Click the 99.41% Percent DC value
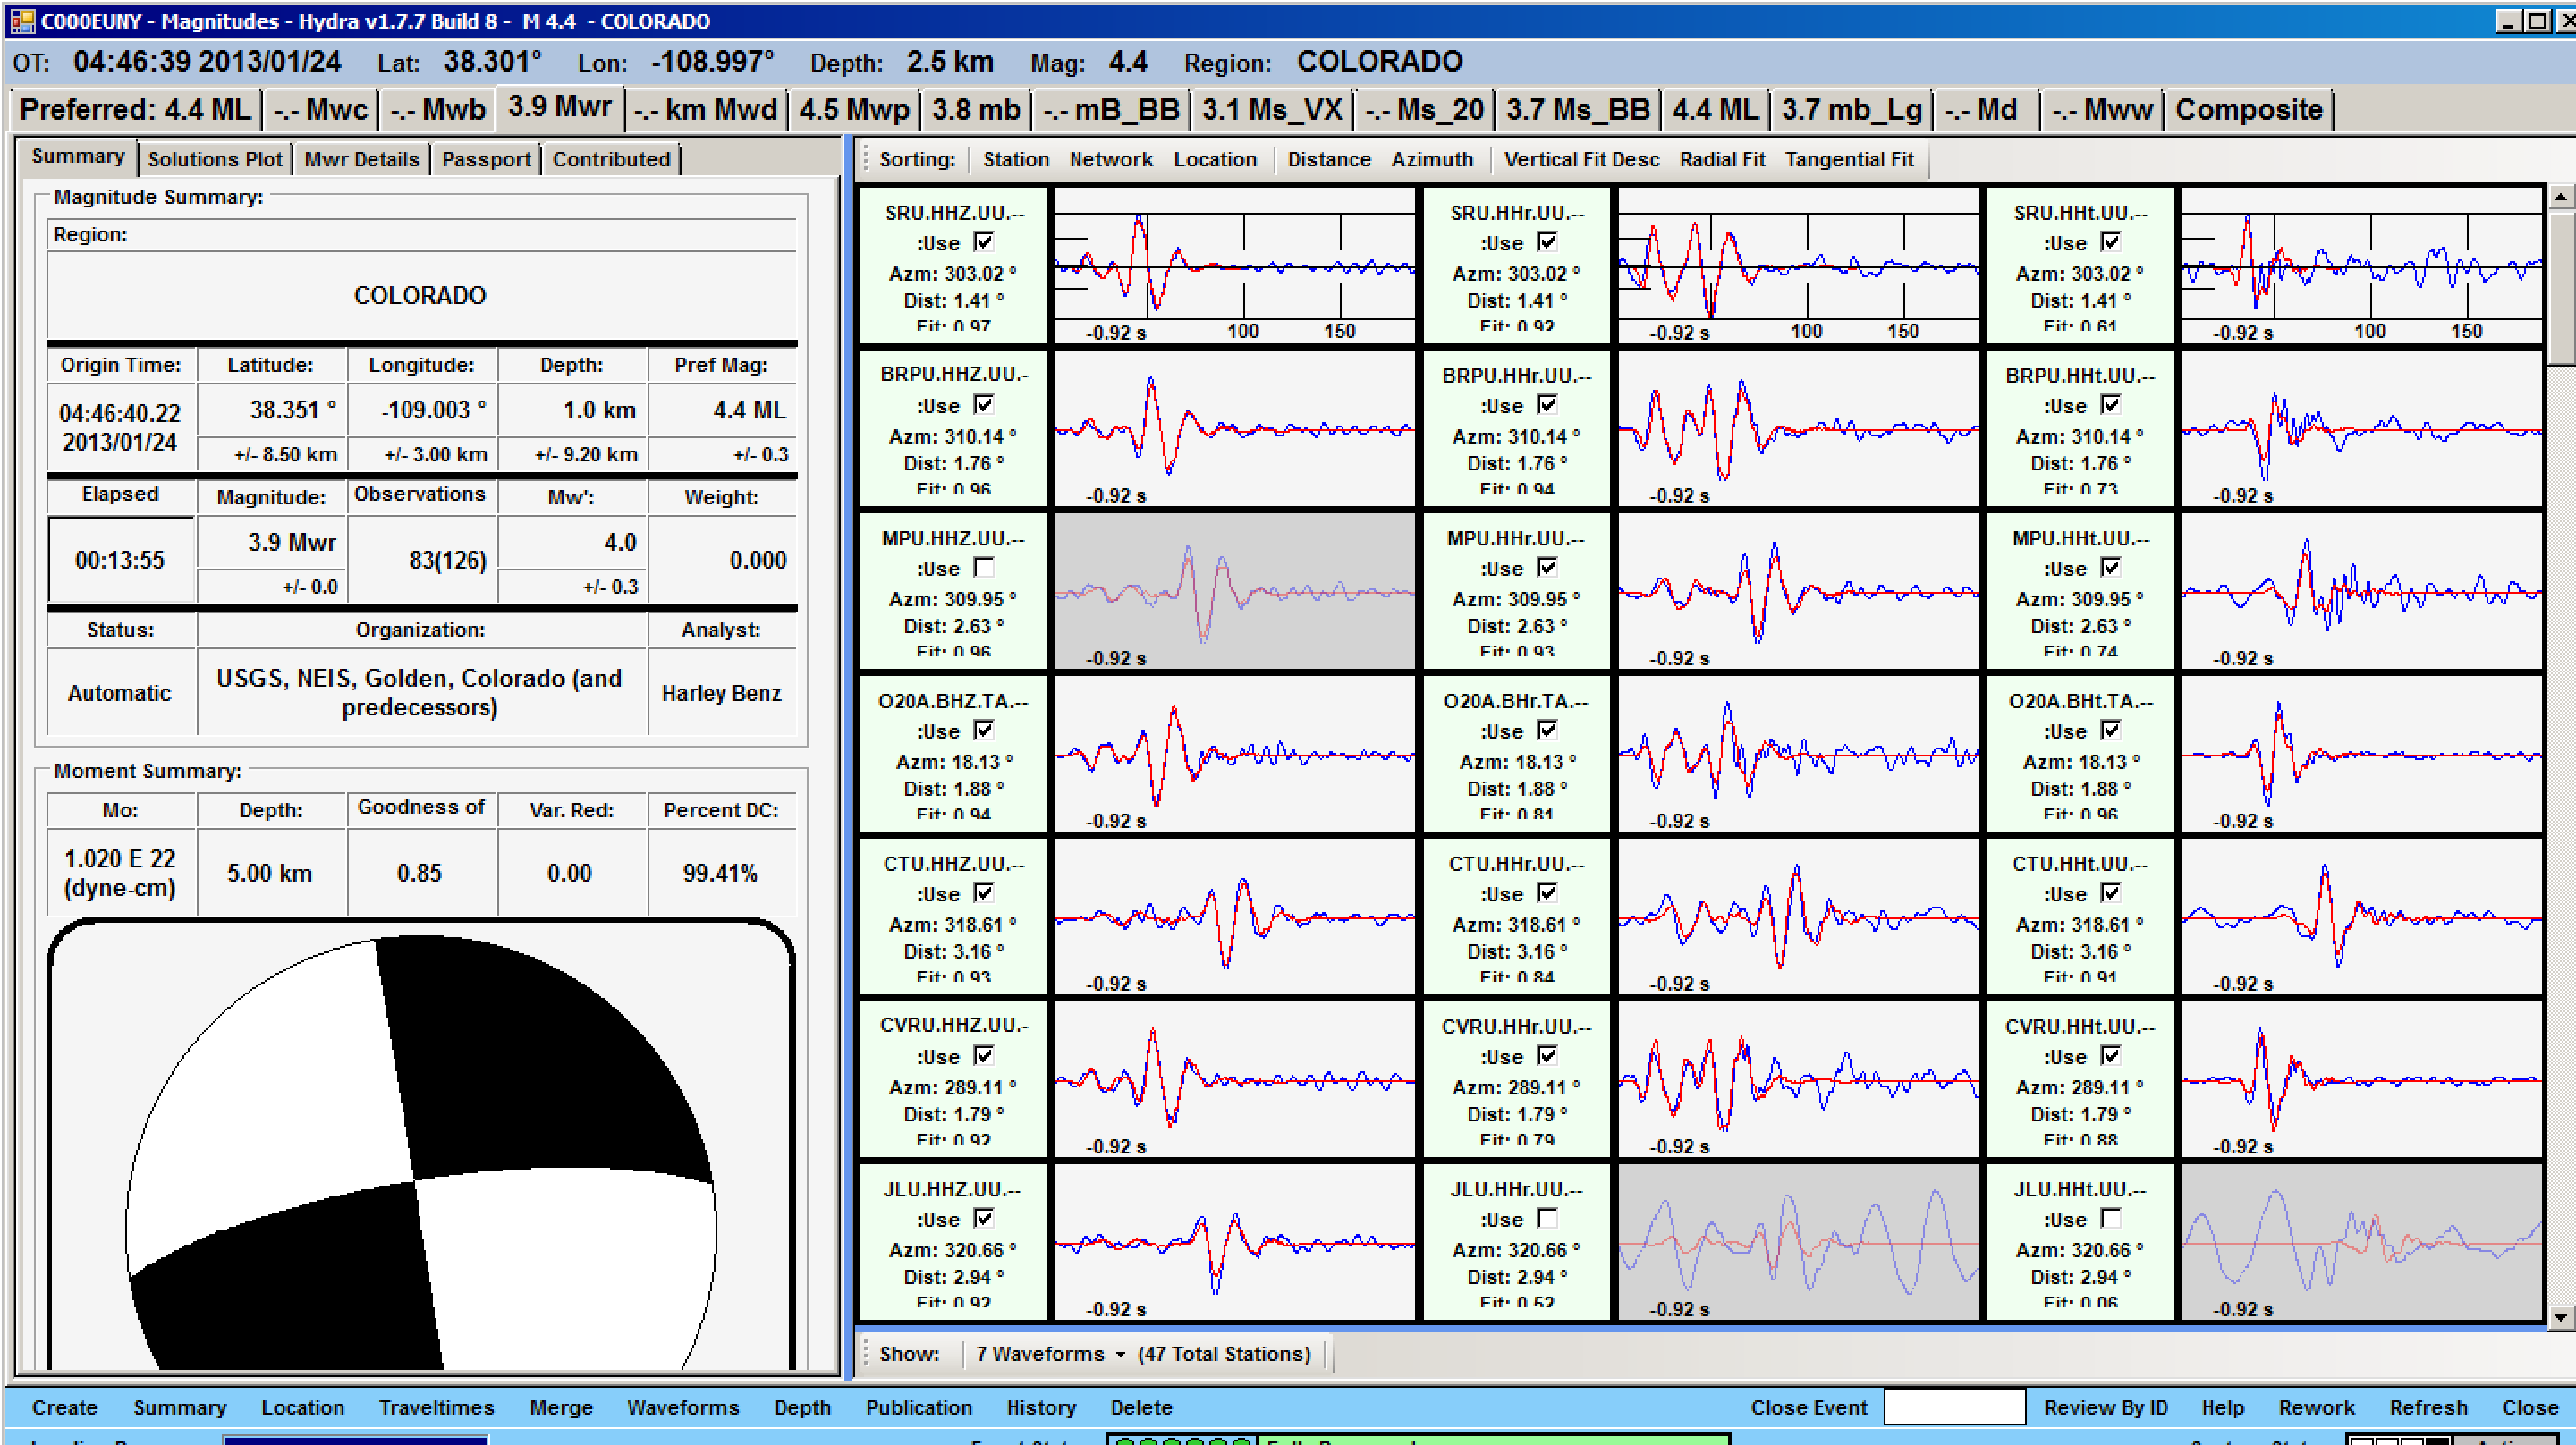 [x=720, y=873]
